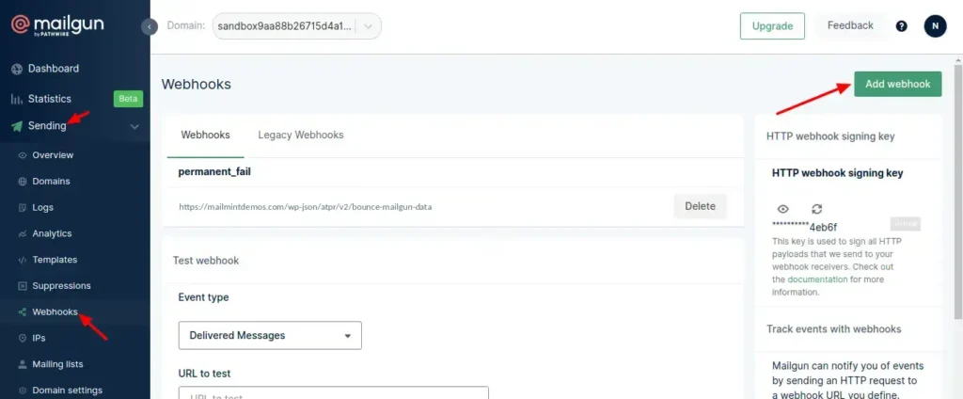Click the Mailgun logo
The height and width of the screenshot is (399, 963).
click(57, 24)
